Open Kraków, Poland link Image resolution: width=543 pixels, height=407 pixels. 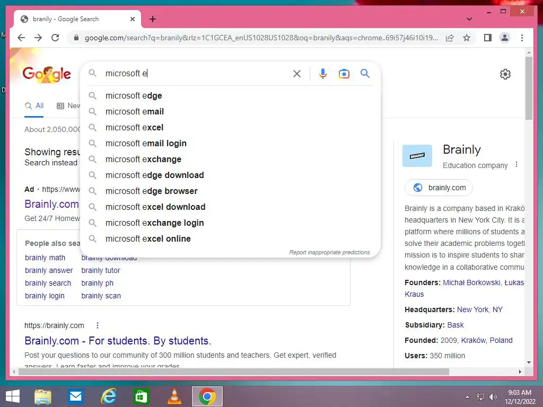point(487,340)
